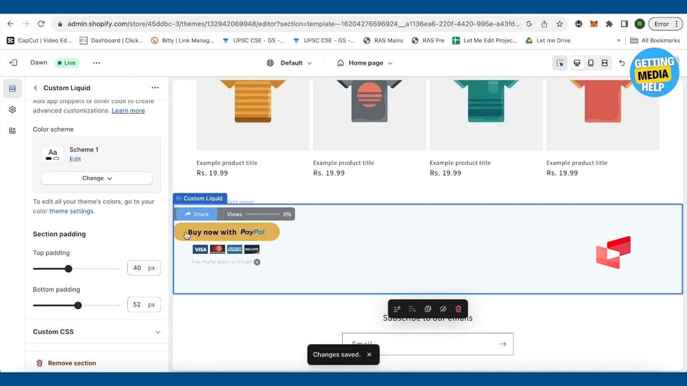Toggle fullscreen preview width button
Screen dimensions: 687x386
(x=605, y=63)
